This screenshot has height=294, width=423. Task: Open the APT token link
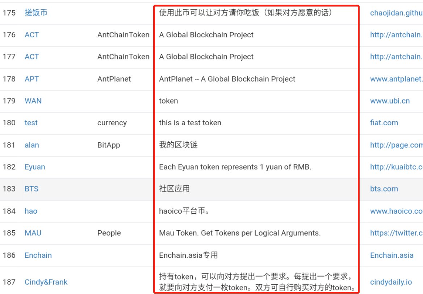(x=32, y=79)
